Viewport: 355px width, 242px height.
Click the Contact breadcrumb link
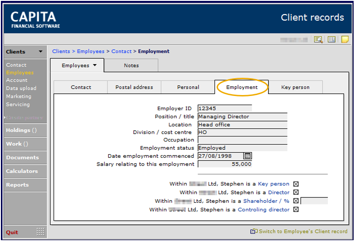click(122, 51)
